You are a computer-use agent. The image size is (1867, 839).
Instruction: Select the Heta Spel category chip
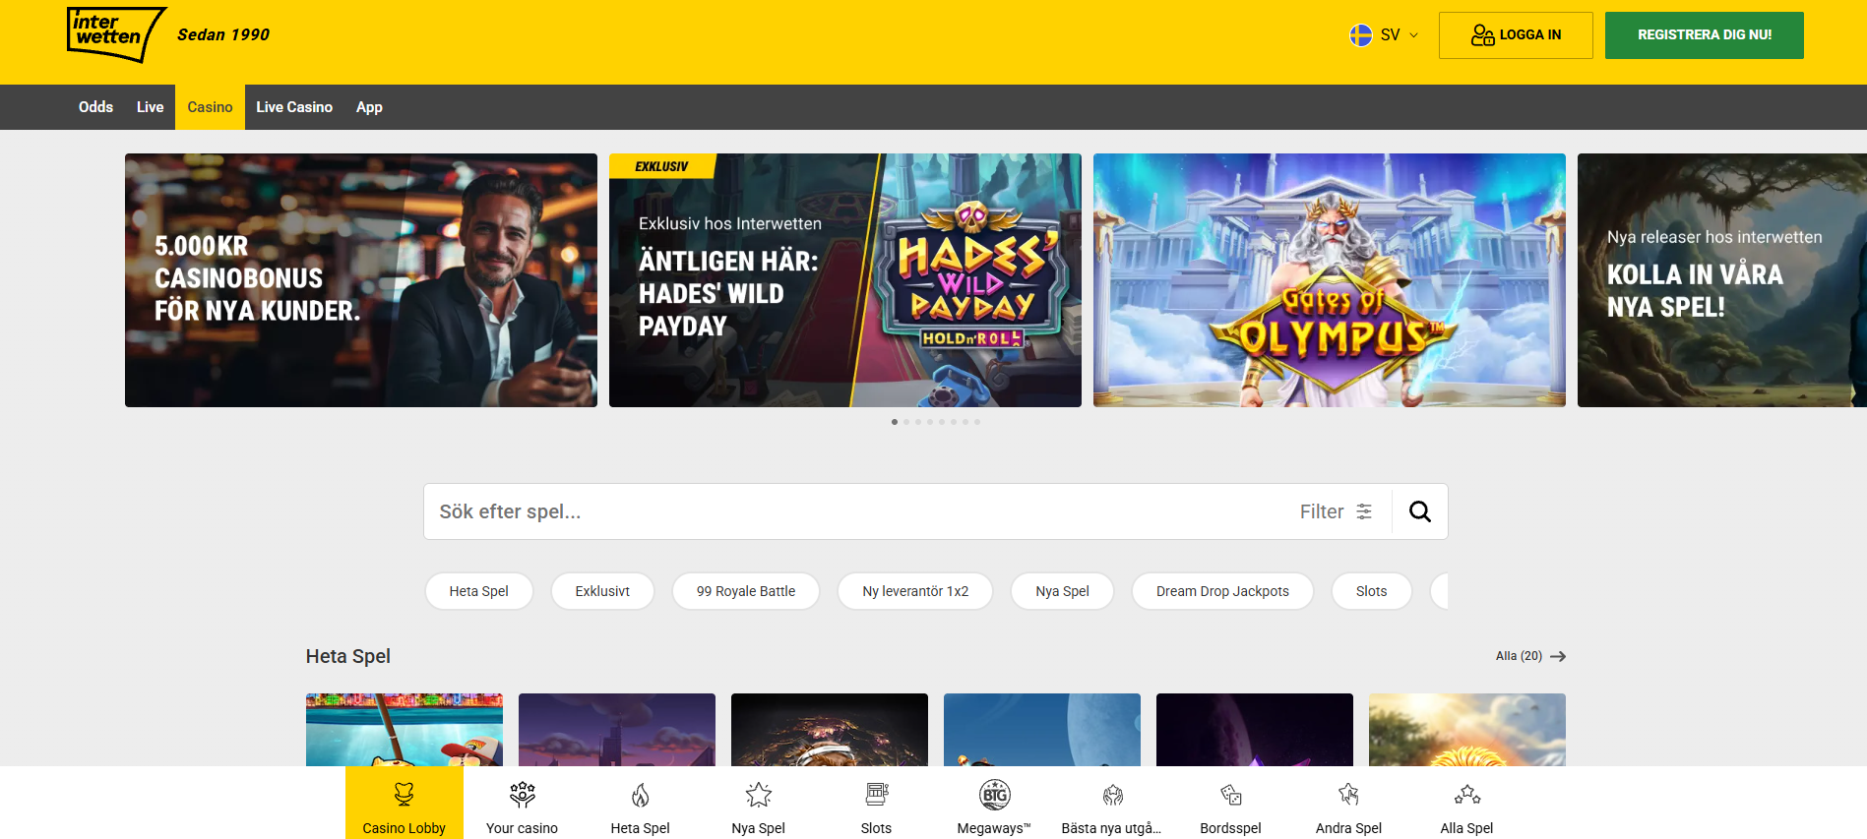point(479,591)
